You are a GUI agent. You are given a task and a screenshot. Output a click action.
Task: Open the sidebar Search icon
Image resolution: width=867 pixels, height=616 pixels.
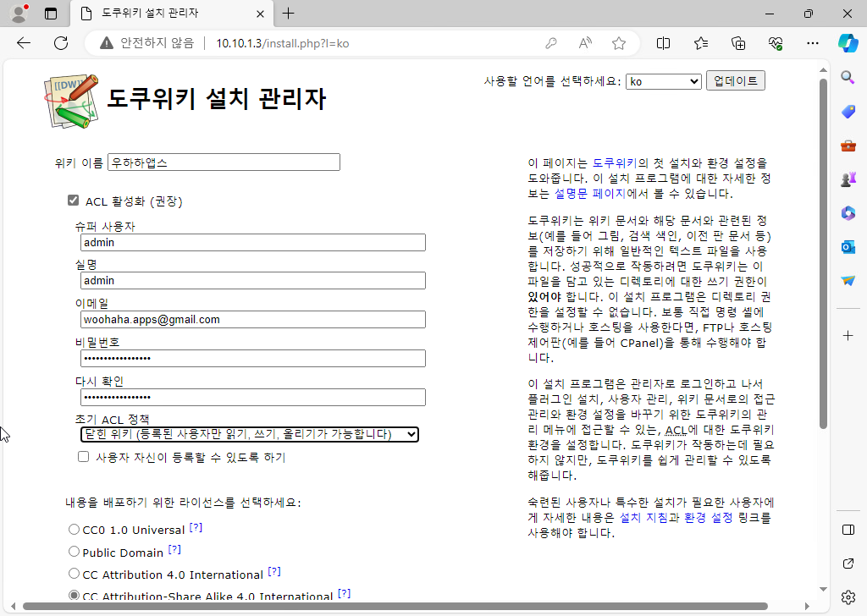(848, 77)
